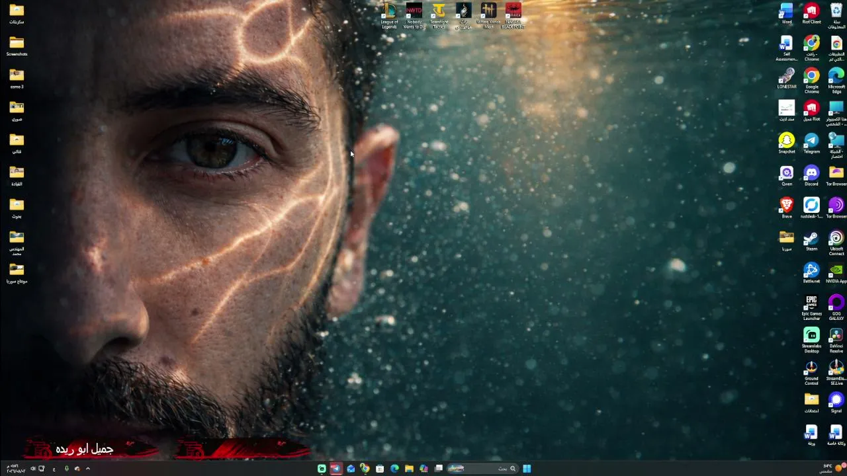Open the عميل Riot shortcut

[811, 110]
